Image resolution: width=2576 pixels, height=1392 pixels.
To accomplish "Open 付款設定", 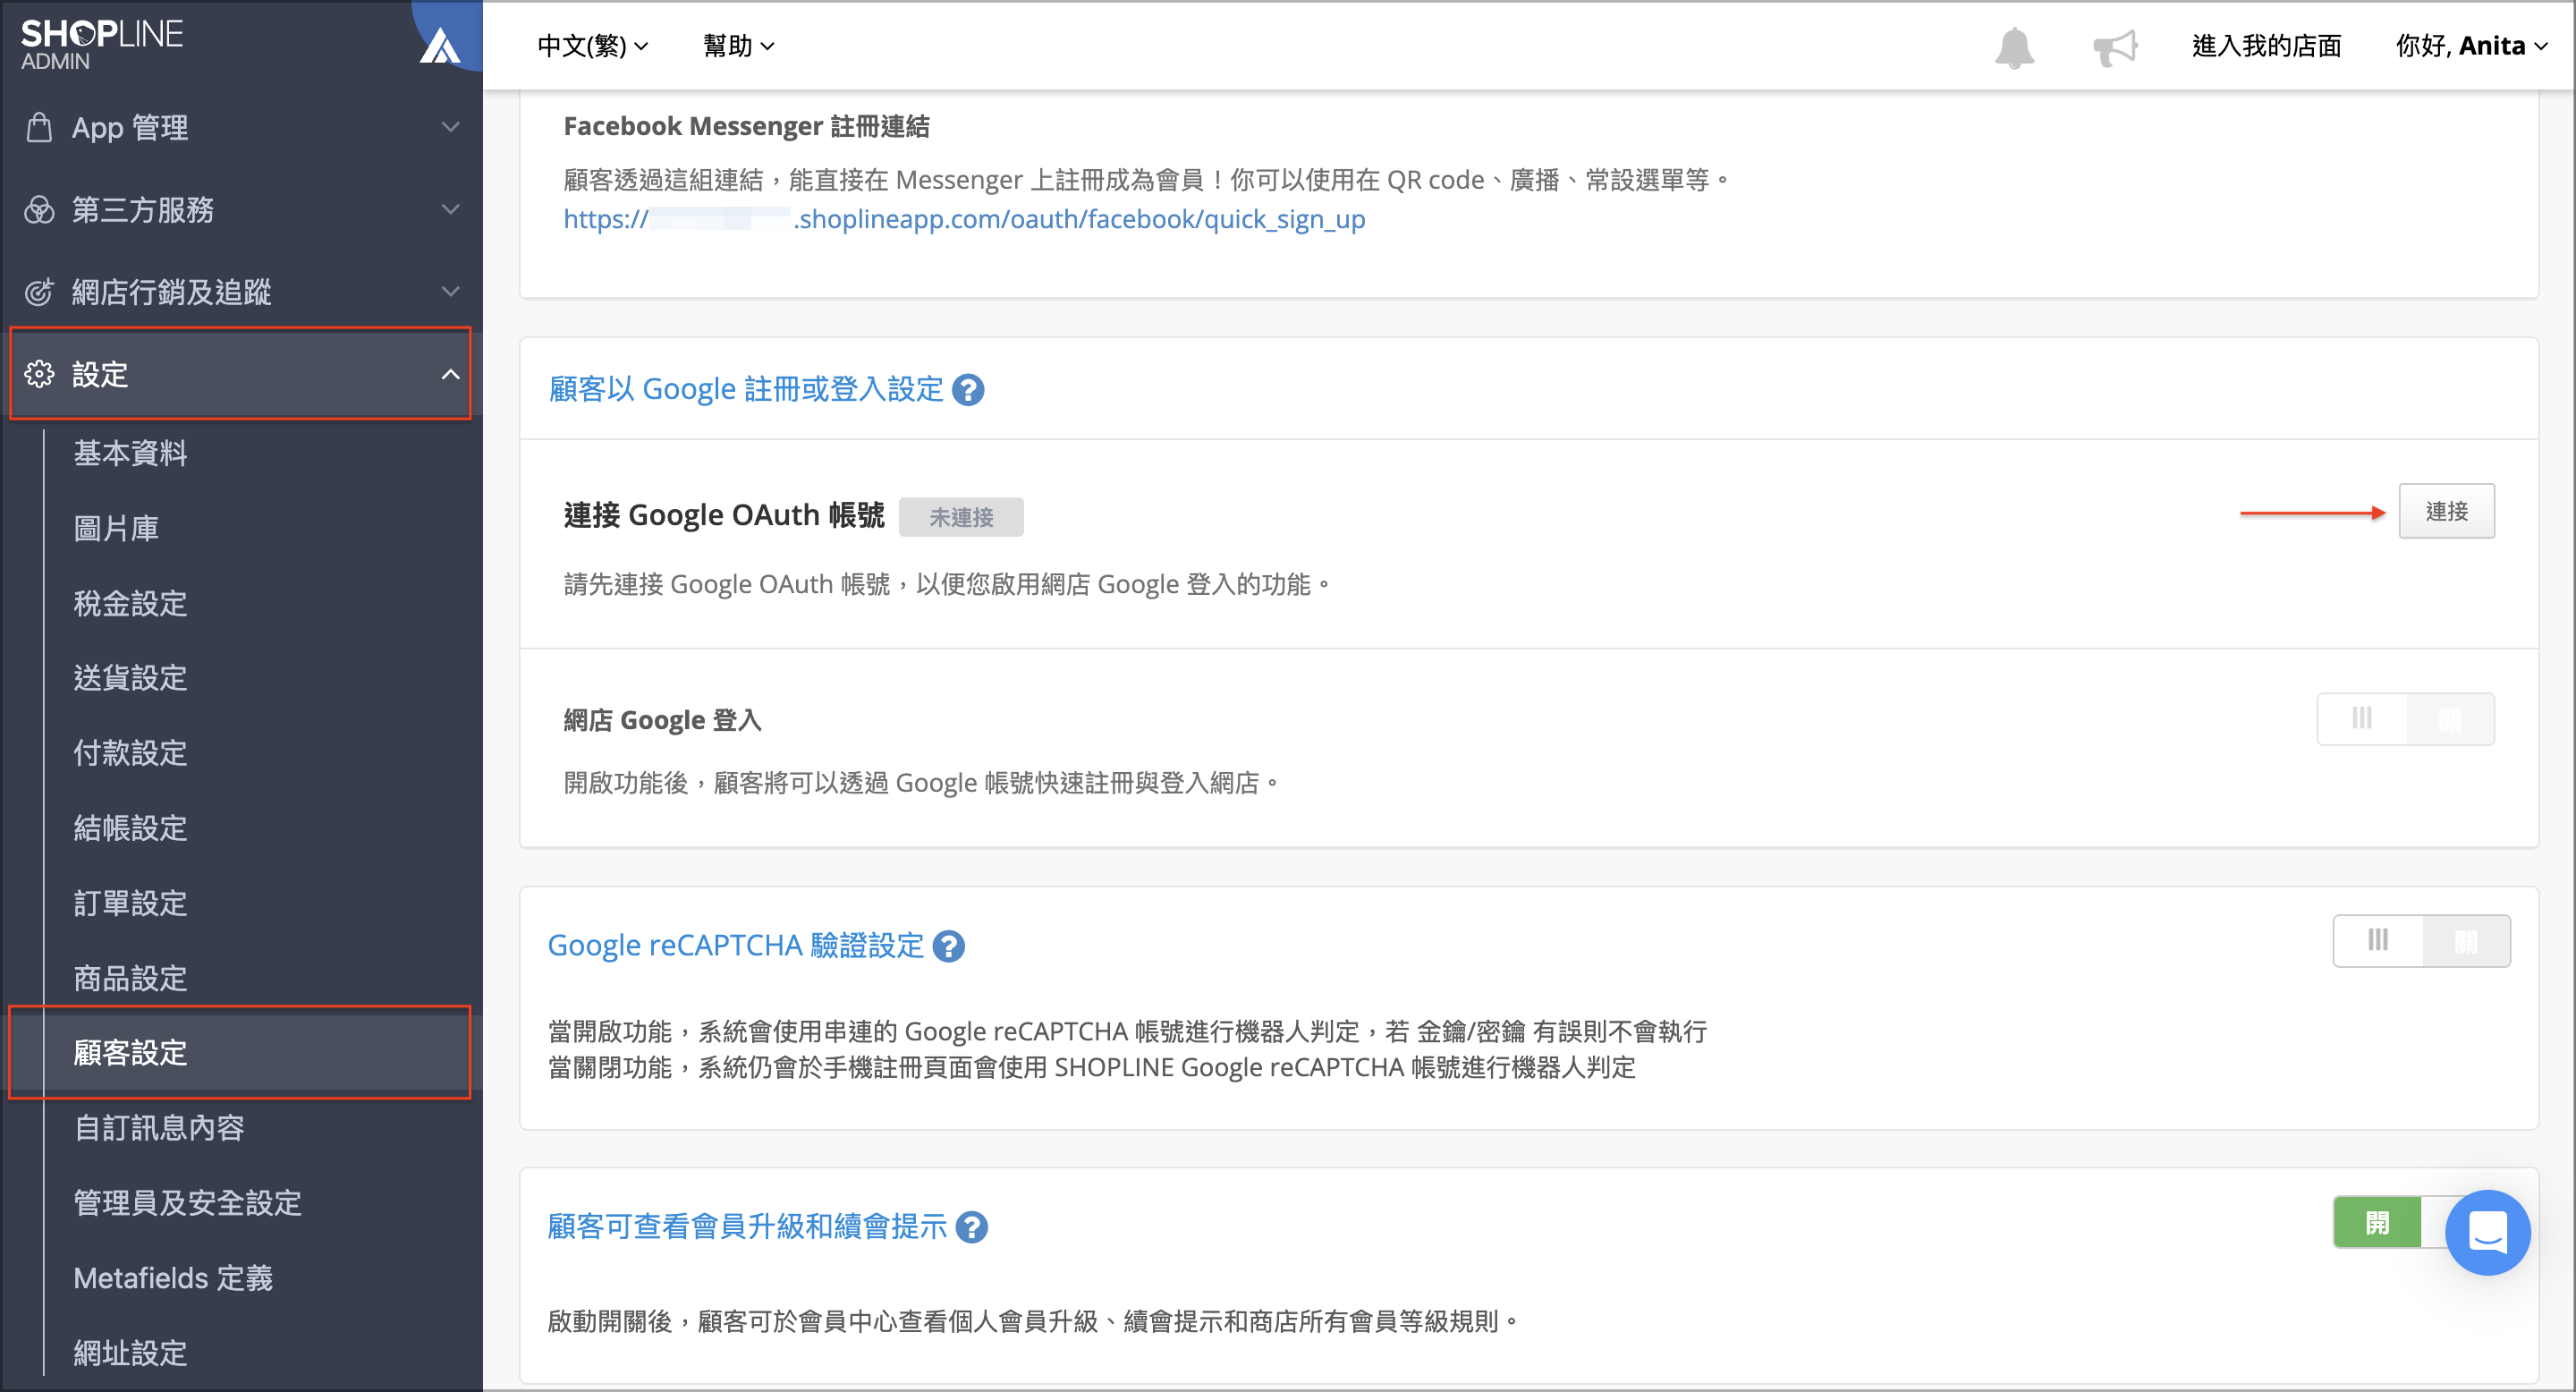I will pos(130,753).
